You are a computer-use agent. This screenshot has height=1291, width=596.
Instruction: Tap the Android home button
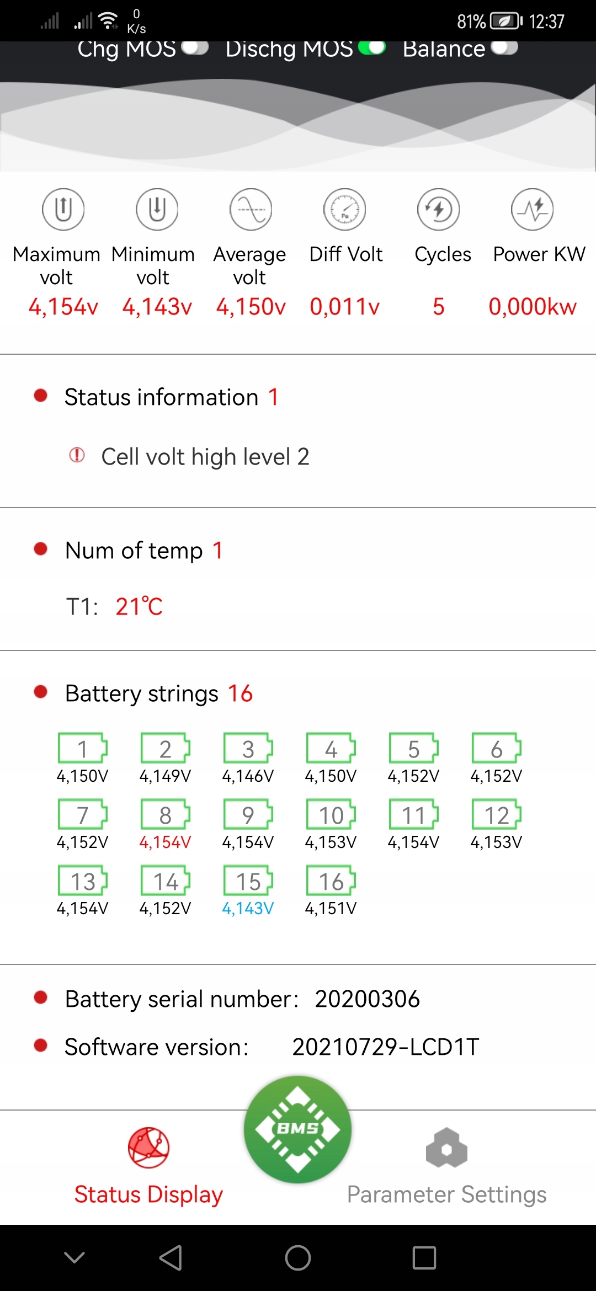(298, 1258)
